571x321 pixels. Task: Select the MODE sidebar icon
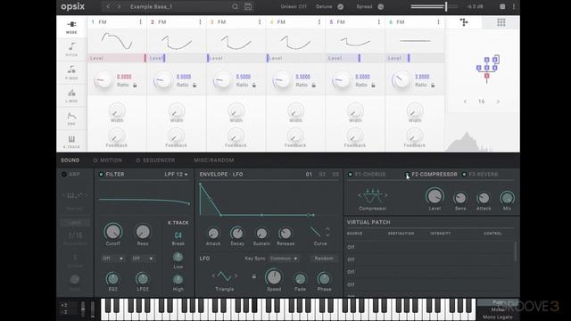coord(71,27)
